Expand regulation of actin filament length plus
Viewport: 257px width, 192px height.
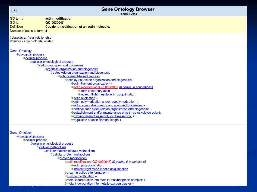(120, 120)
